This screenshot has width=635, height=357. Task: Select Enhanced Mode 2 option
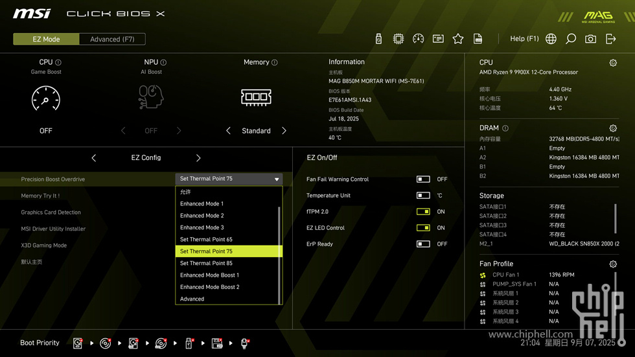pos(227,216)
